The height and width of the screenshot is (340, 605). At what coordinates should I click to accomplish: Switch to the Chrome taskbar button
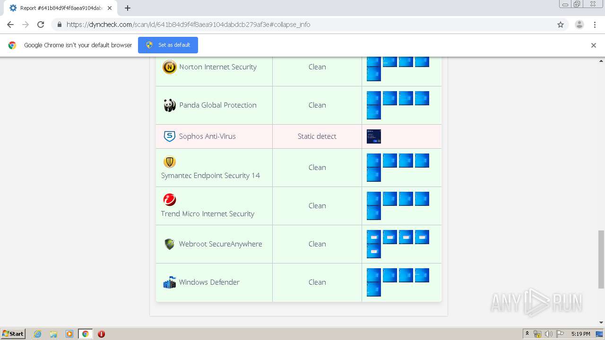pos(85,334)
